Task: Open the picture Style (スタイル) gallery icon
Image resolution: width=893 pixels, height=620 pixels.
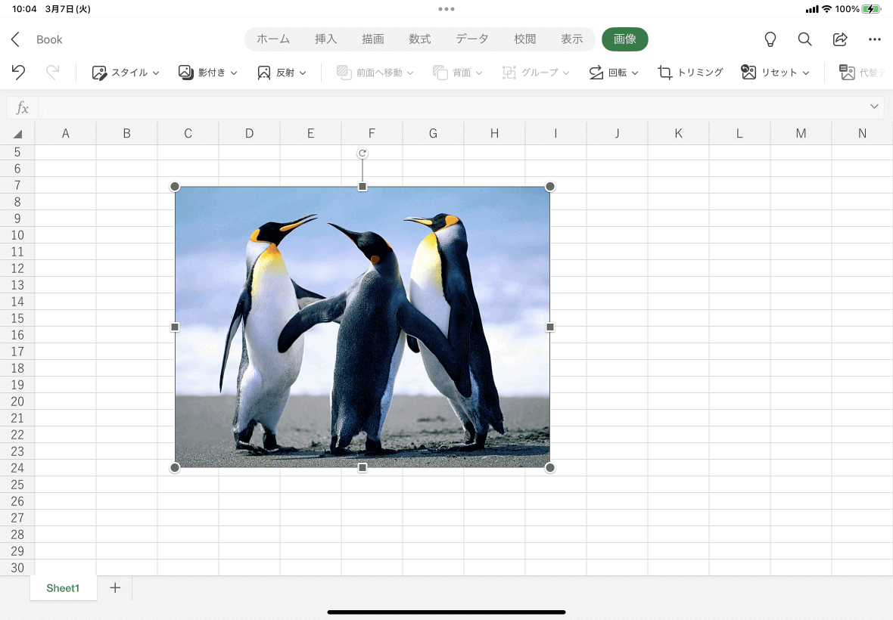Action: (x=99, y=73)
